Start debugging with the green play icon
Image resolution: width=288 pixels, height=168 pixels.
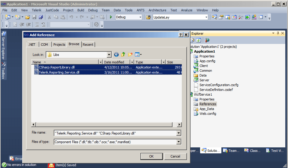click(111, 17)
